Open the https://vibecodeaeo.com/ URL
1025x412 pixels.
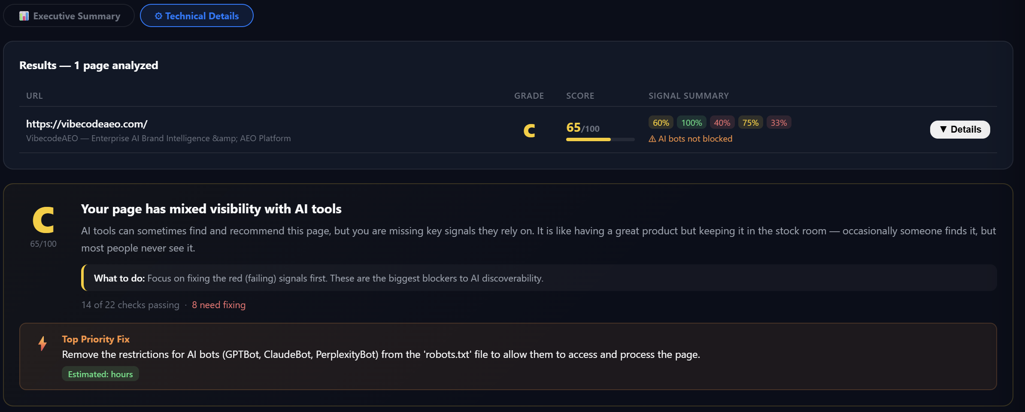(87, 124)
